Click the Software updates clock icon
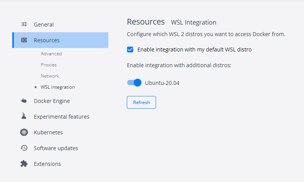 pyautogui.click(x=24, y=148)
